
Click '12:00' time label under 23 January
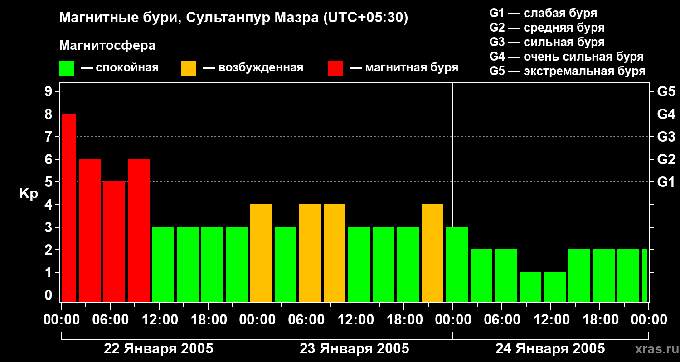click(x=355, y=320)
